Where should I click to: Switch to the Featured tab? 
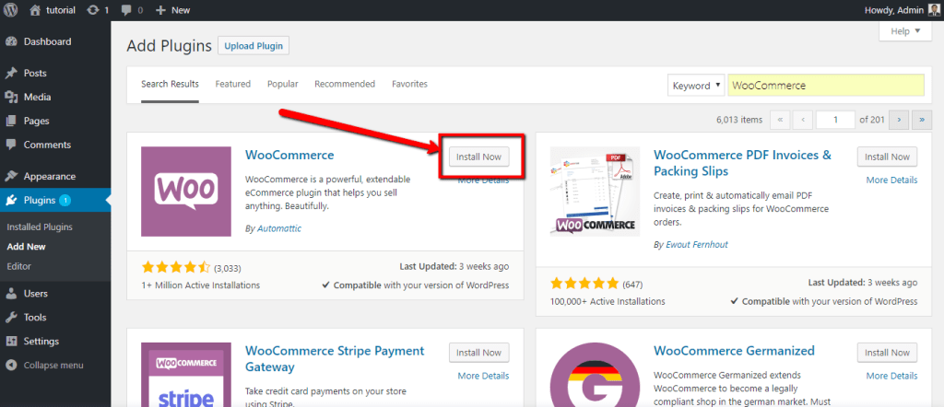(233, 84)
